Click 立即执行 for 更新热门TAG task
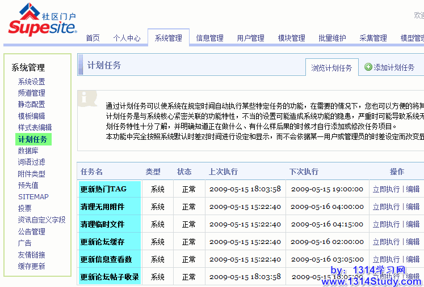The height and width of the screenshot is (287, 424). [x=386, y=189]
